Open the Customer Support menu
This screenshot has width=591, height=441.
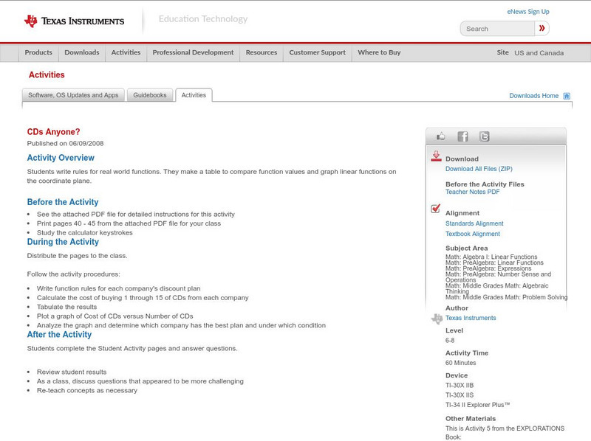(x=317, y=53)
